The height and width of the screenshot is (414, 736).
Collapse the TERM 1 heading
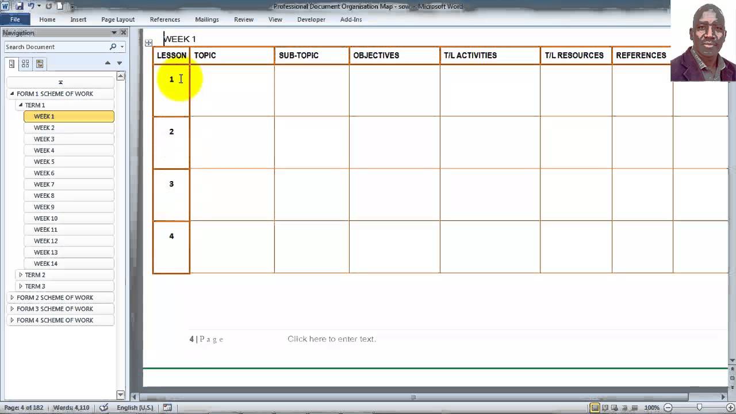(x=21, y=105)
